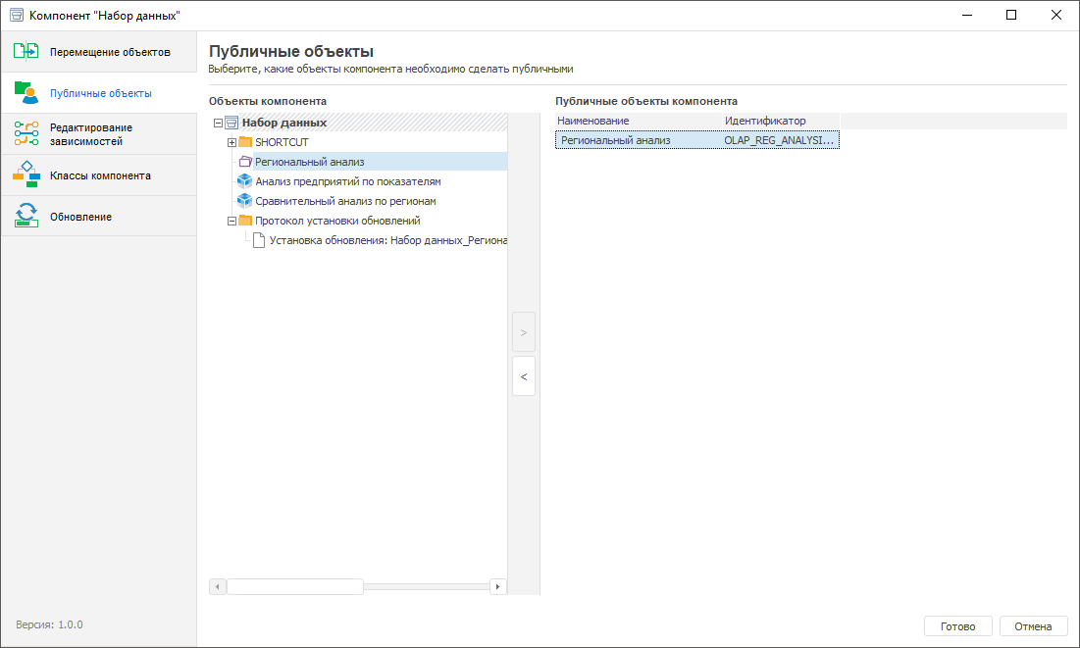Viewport: 1080px width, 648px height.
Task: Click the Обновление refresh icon
Action: pos(26,217)
